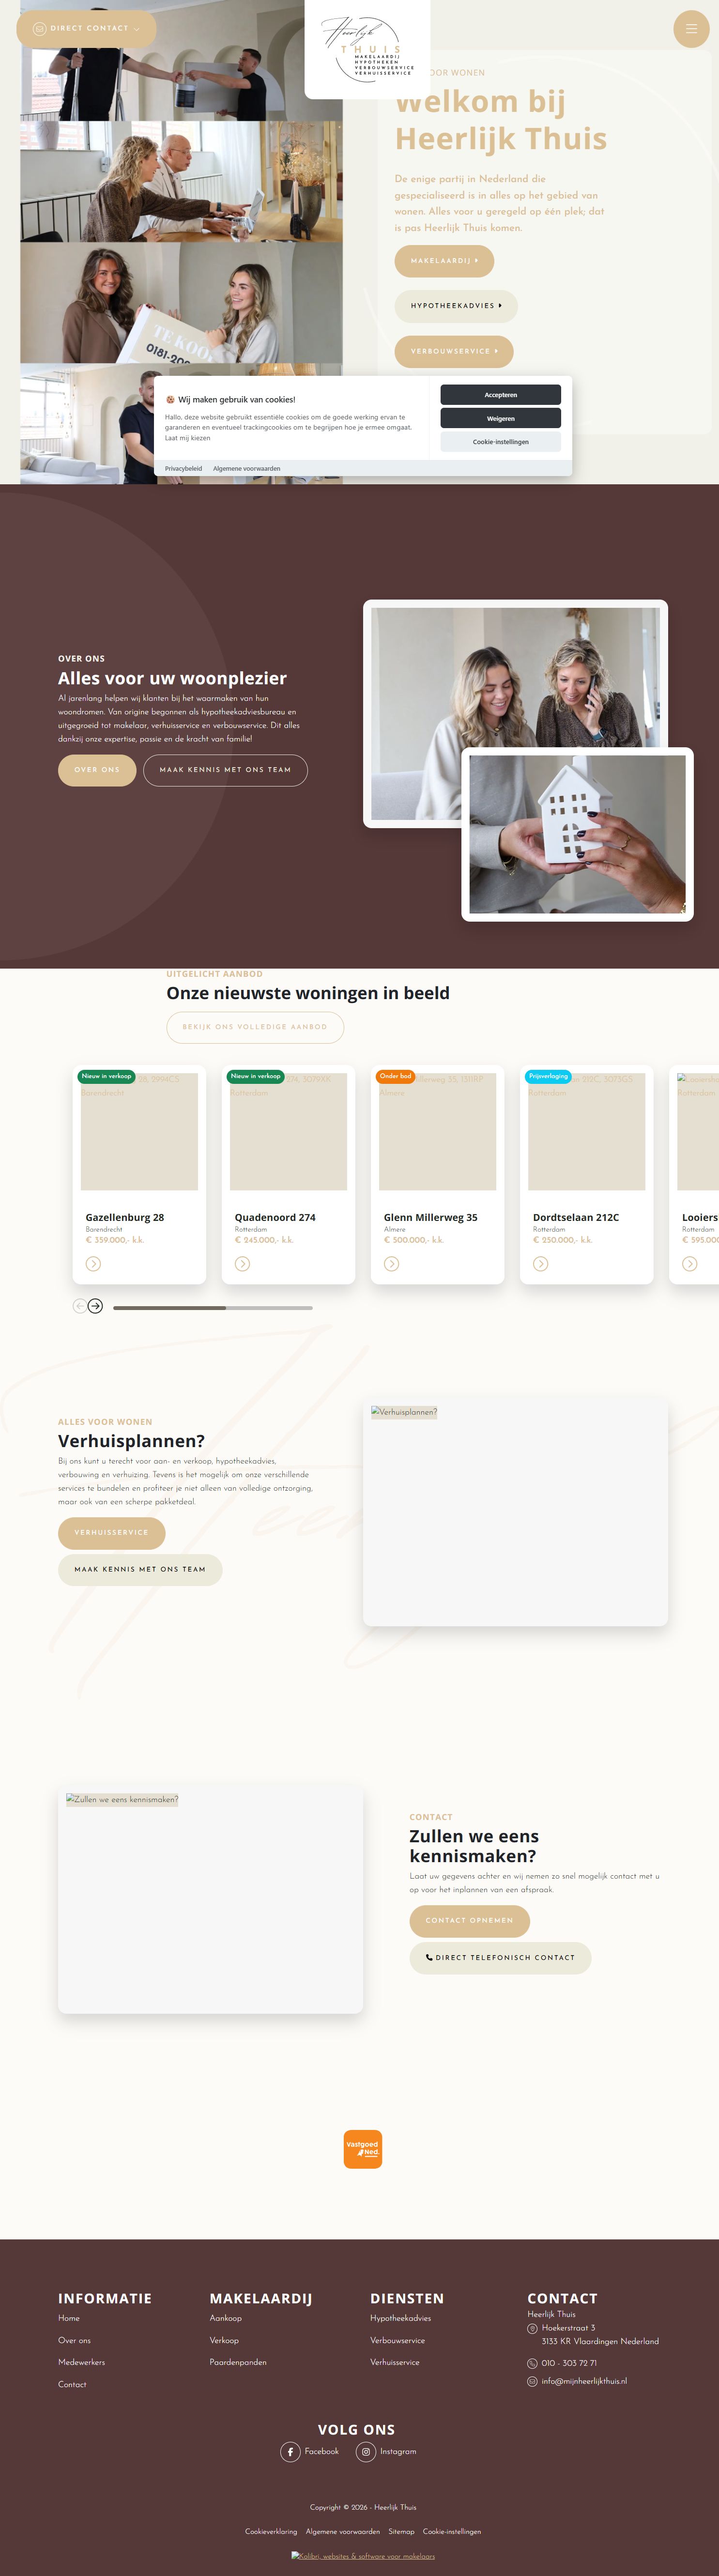Expand the Direct Contact dropdown
The height and width of the screenshot is (2576, 719).
(86, 29)
